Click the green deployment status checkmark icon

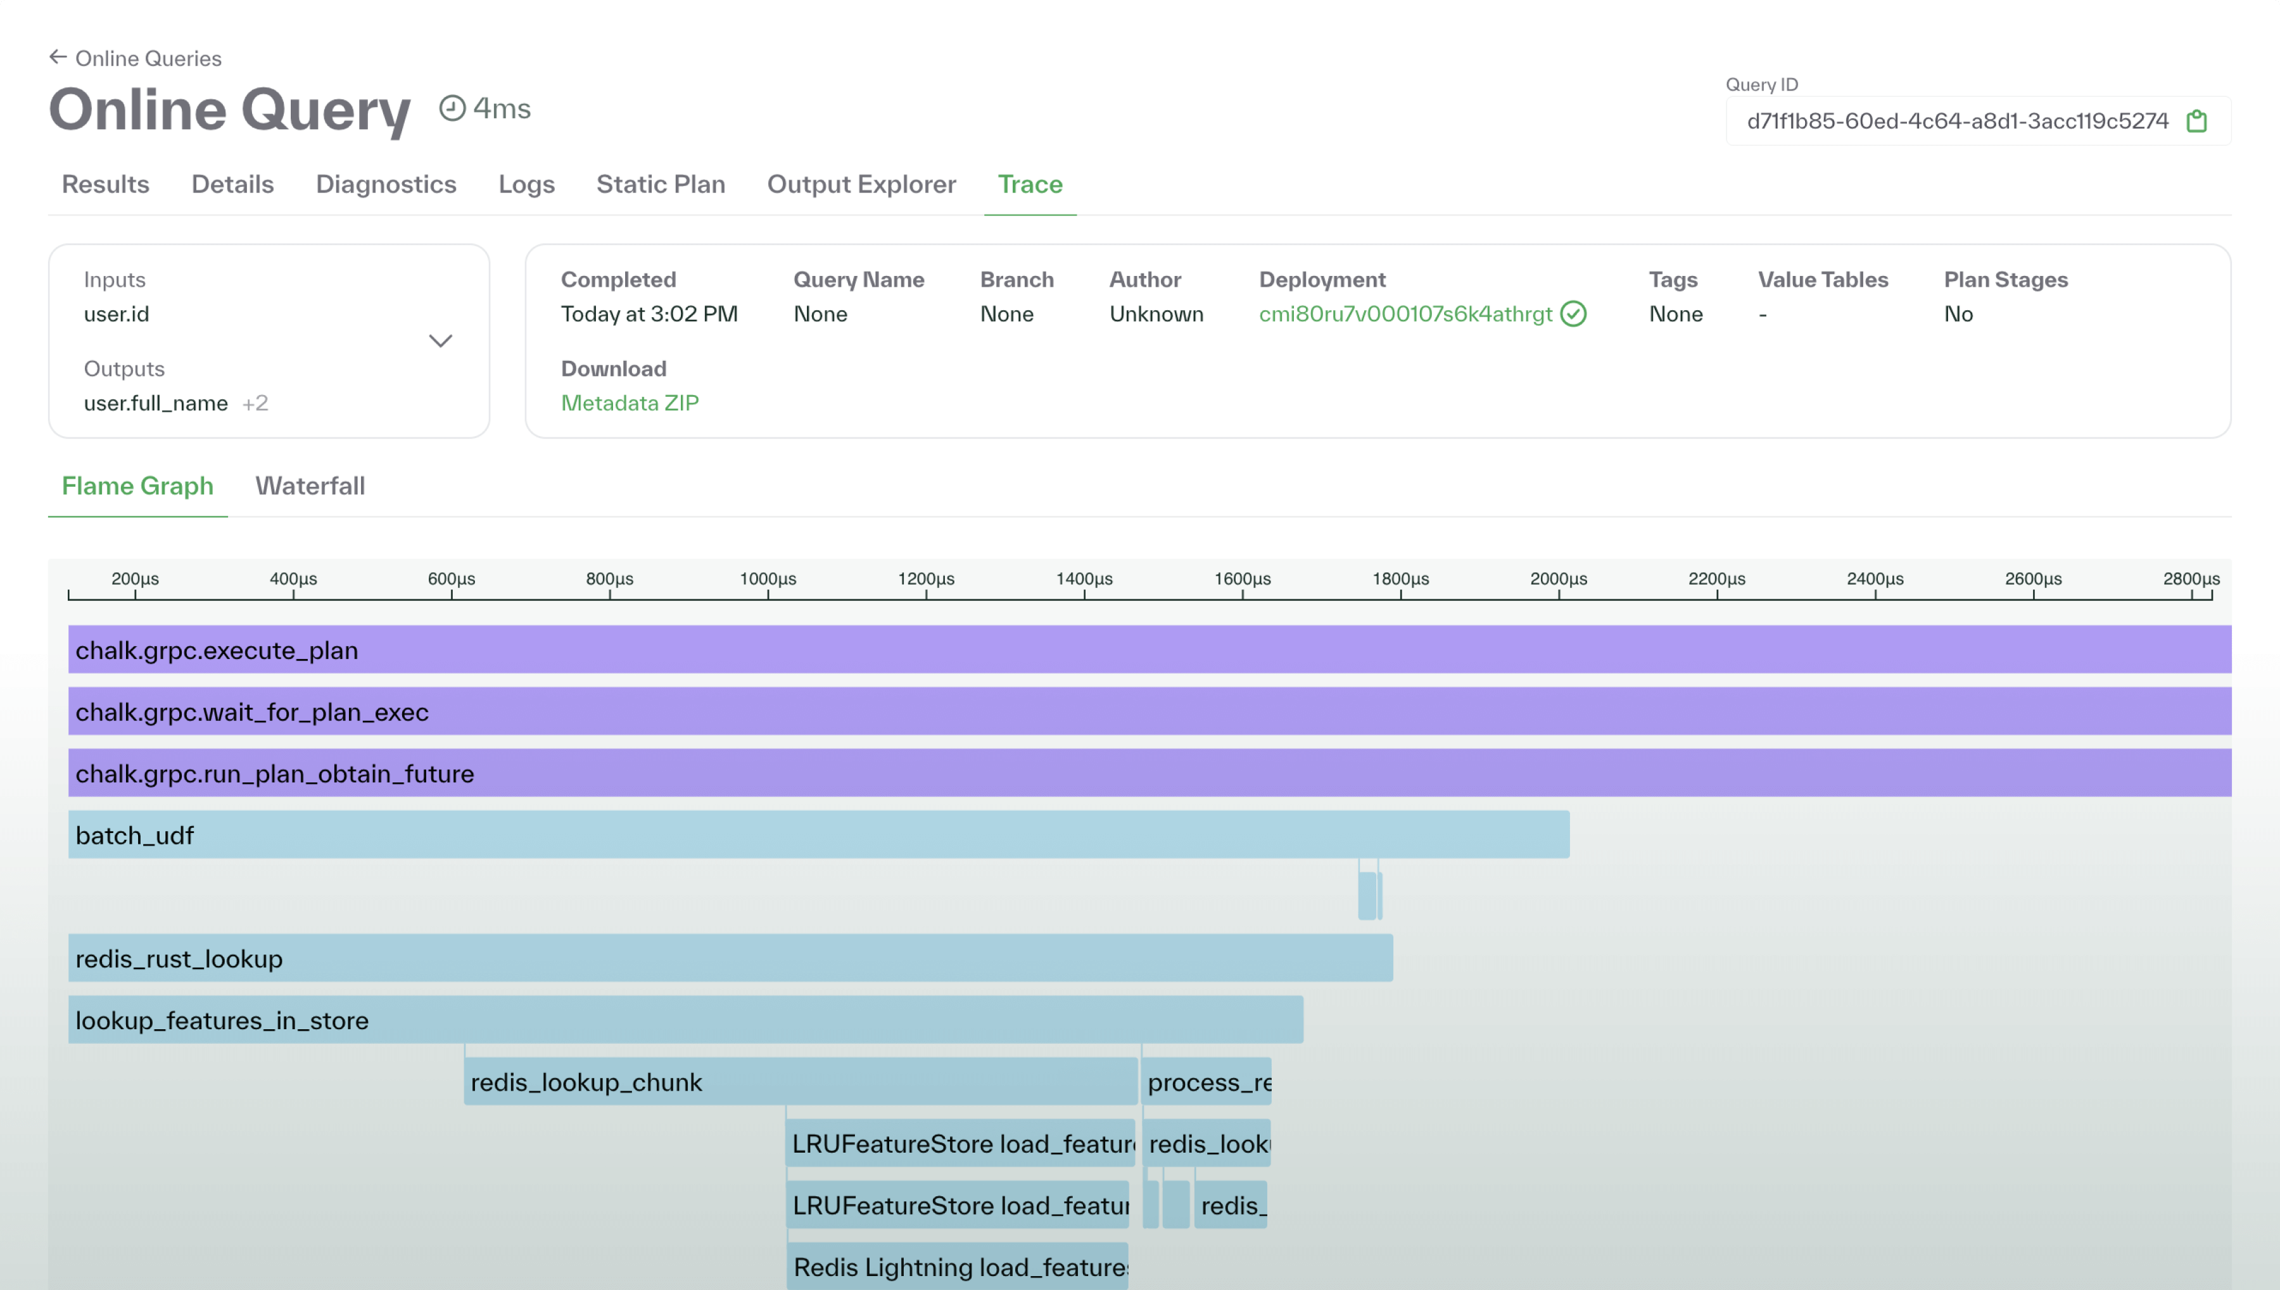tap(1573, 314)
